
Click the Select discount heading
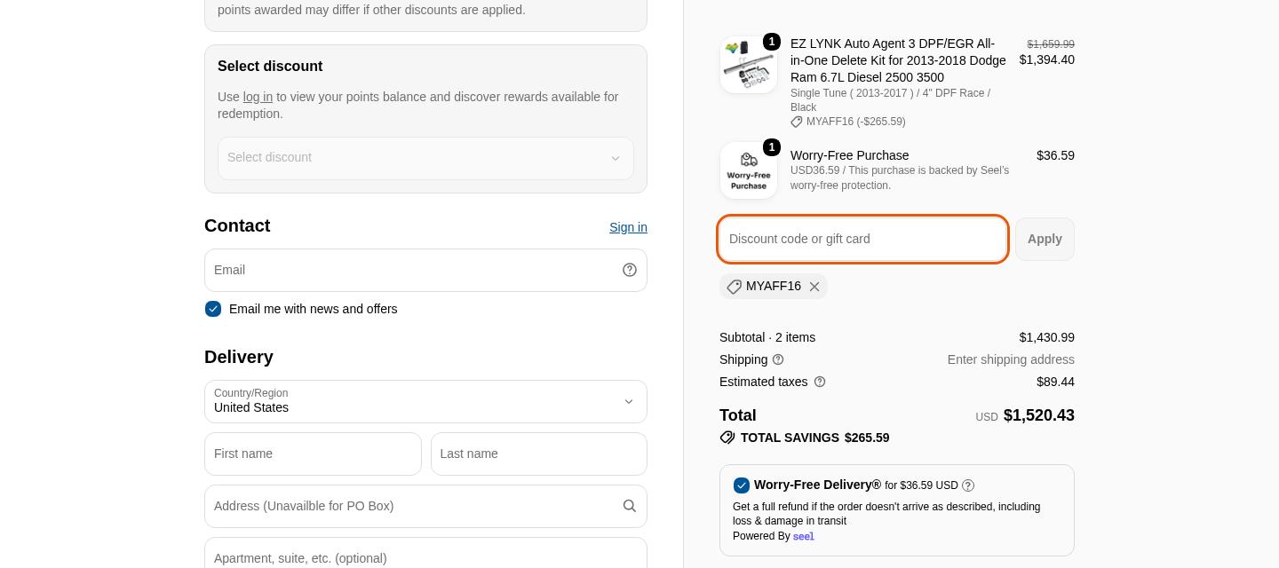[270, 67]
